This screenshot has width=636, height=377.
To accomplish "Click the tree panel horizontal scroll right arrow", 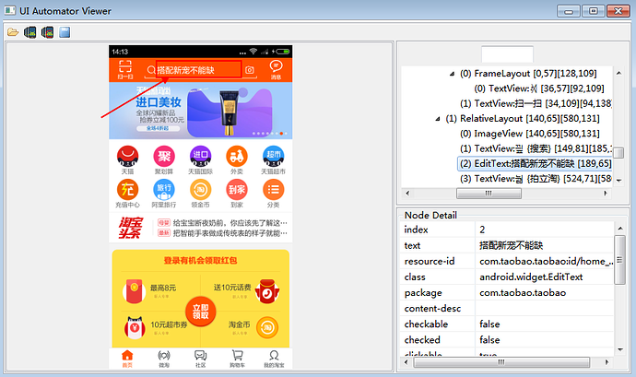I will [x=606, y=194].
